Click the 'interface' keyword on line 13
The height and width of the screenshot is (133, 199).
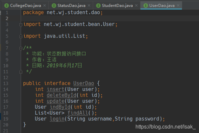[57, 83]
